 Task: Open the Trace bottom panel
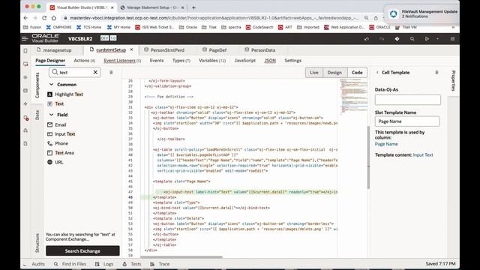point(160,264)
